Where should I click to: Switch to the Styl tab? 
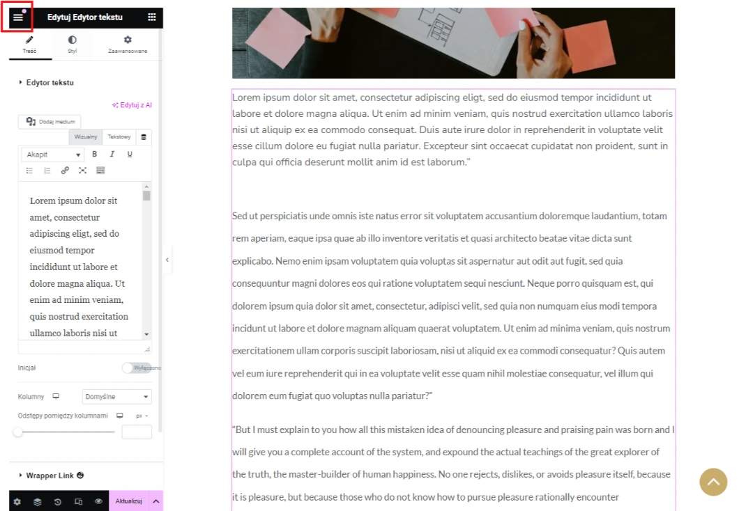pyautogui.click(x=73, y=45)
